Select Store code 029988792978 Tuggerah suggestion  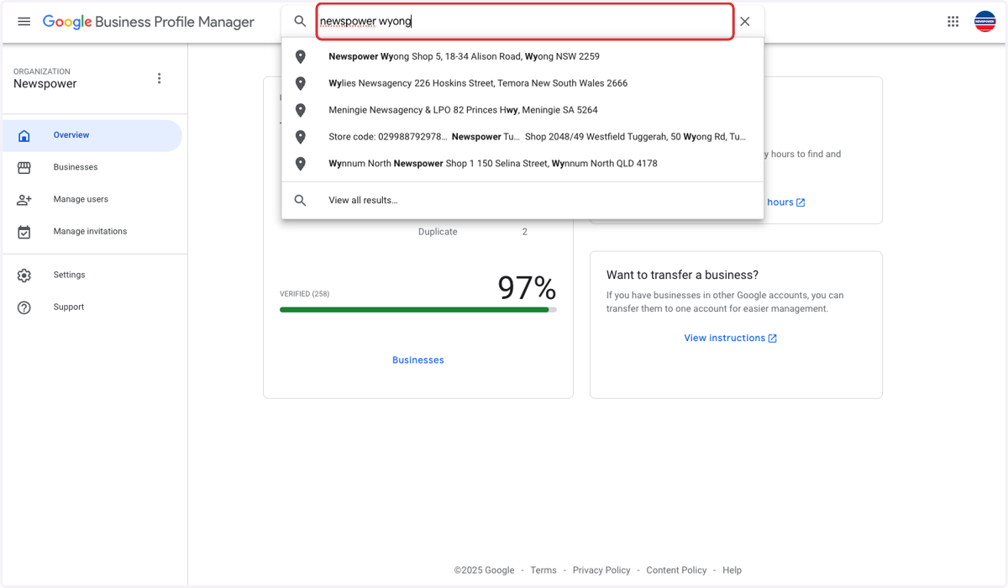pos(522,137)
